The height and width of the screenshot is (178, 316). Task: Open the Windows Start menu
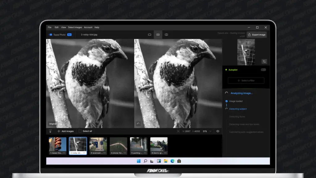[139, 161]
